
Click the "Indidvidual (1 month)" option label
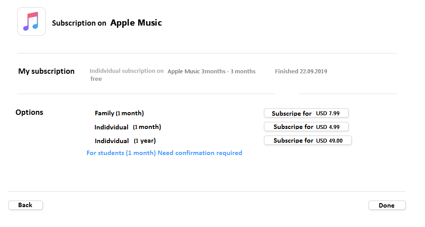128,127
